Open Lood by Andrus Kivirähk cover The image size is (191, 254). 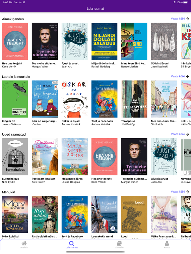coord(134,214)
